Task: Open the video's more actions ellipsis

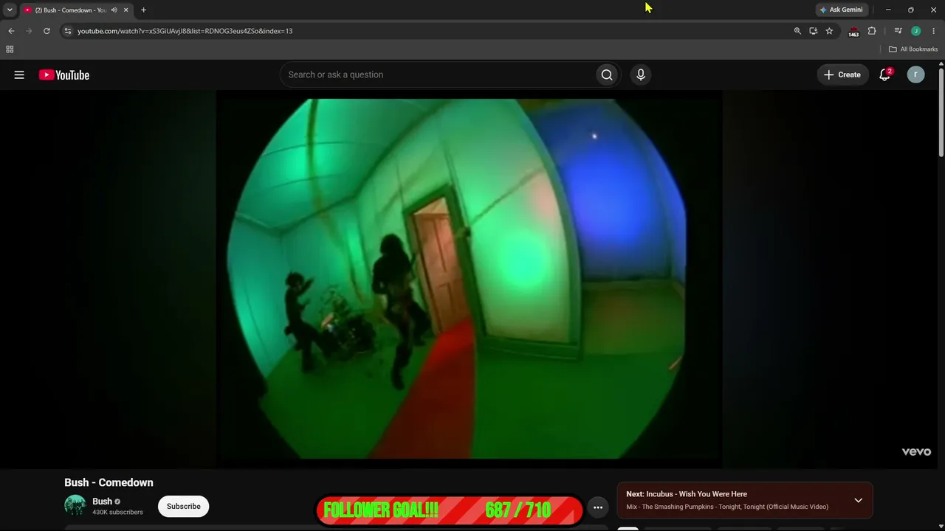Action: (598, 507)
